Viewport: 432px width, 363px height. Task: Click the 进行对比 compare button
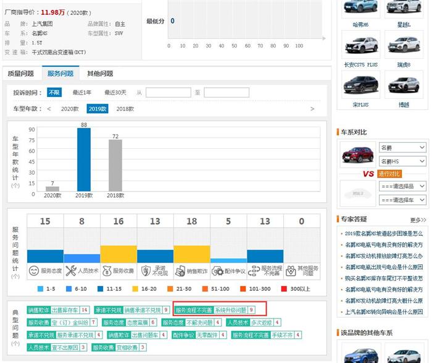click(x=389, y=174)
